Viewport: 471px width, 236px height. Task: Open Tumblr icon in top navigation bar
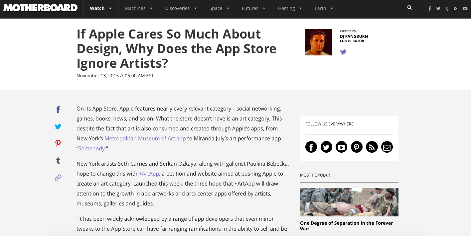click(447, 9)
